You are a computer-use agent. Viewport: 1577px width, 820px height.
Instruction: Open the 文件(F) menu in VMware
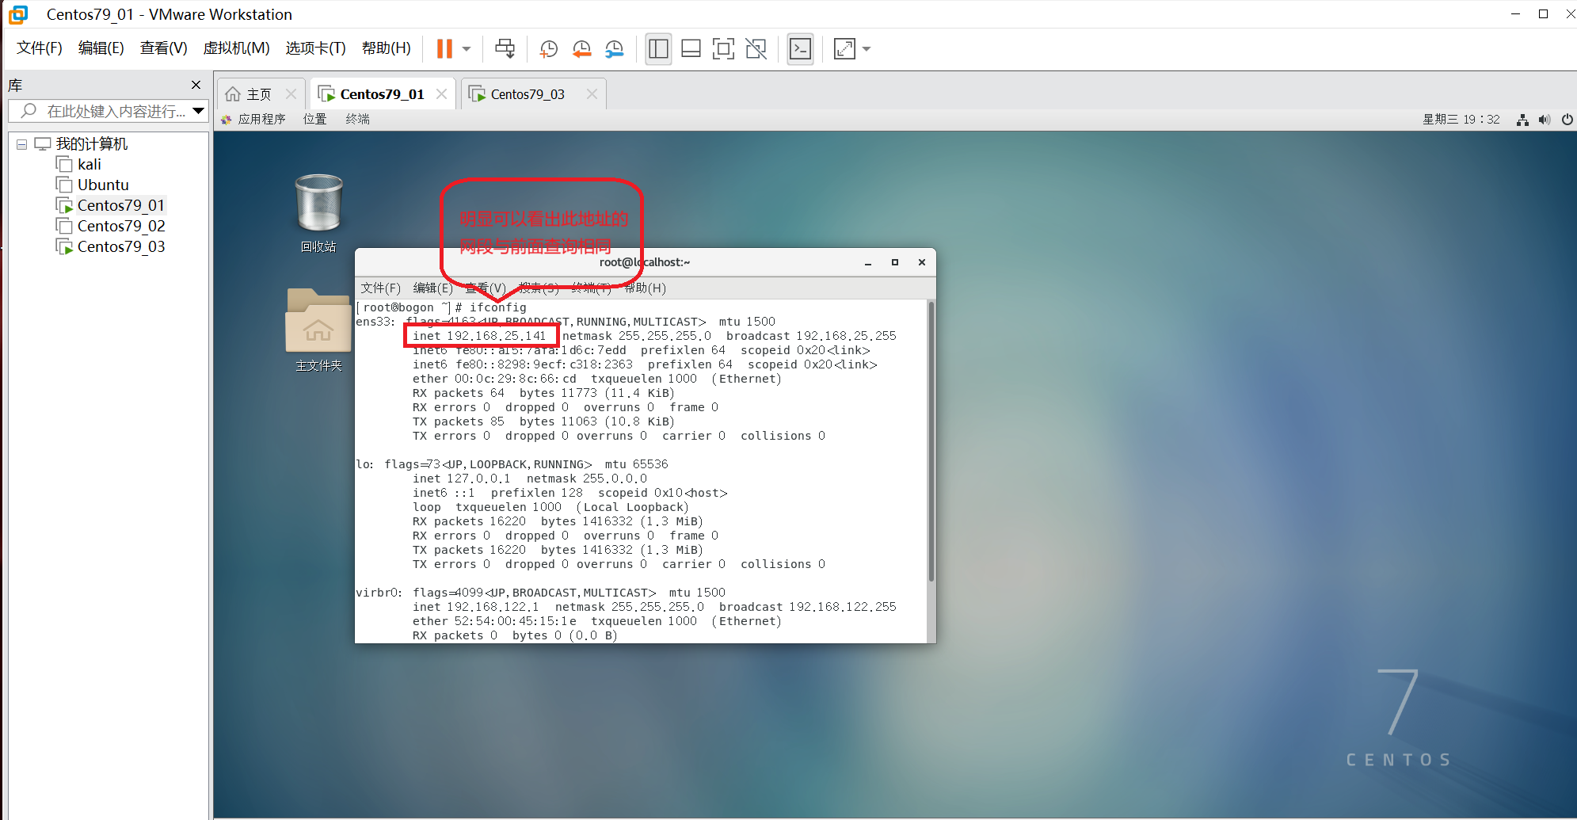[40, 48]
